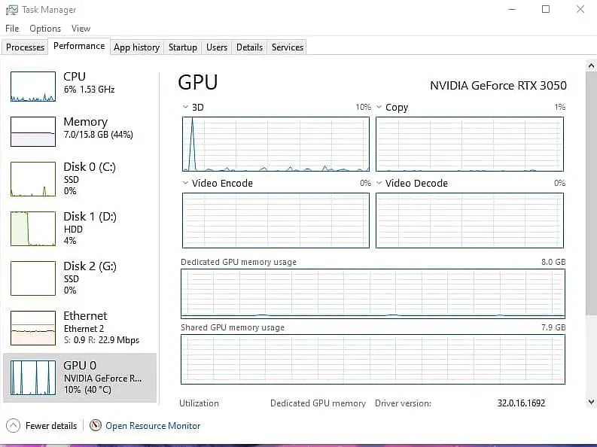Click the 3D engine usage graph
Image resolution: width=597 pixels, height=447 pixels.
276,144
